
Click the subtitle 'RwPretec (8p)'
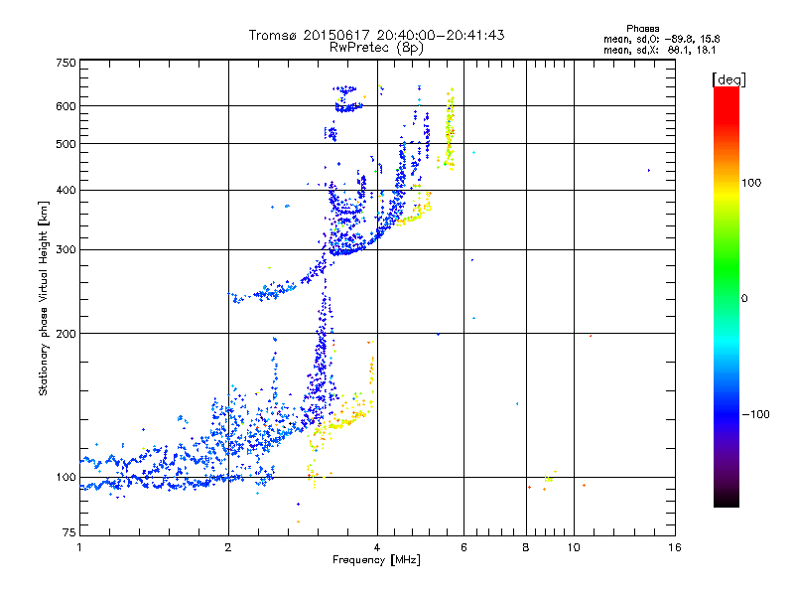pos(376,48)
